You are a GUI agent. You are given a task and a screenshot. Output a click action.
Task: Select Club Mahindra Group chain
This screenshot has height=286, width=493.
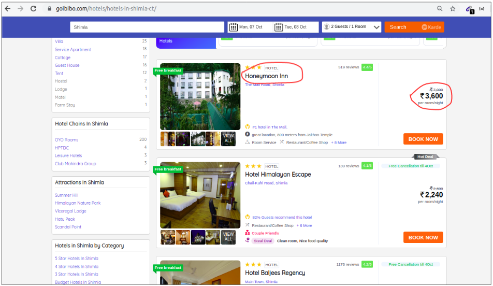(75, 164)
